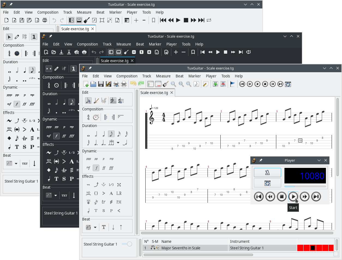
Task: Toggle the Steel String Guitar 1 switch in front window
Action: point(127,244)
